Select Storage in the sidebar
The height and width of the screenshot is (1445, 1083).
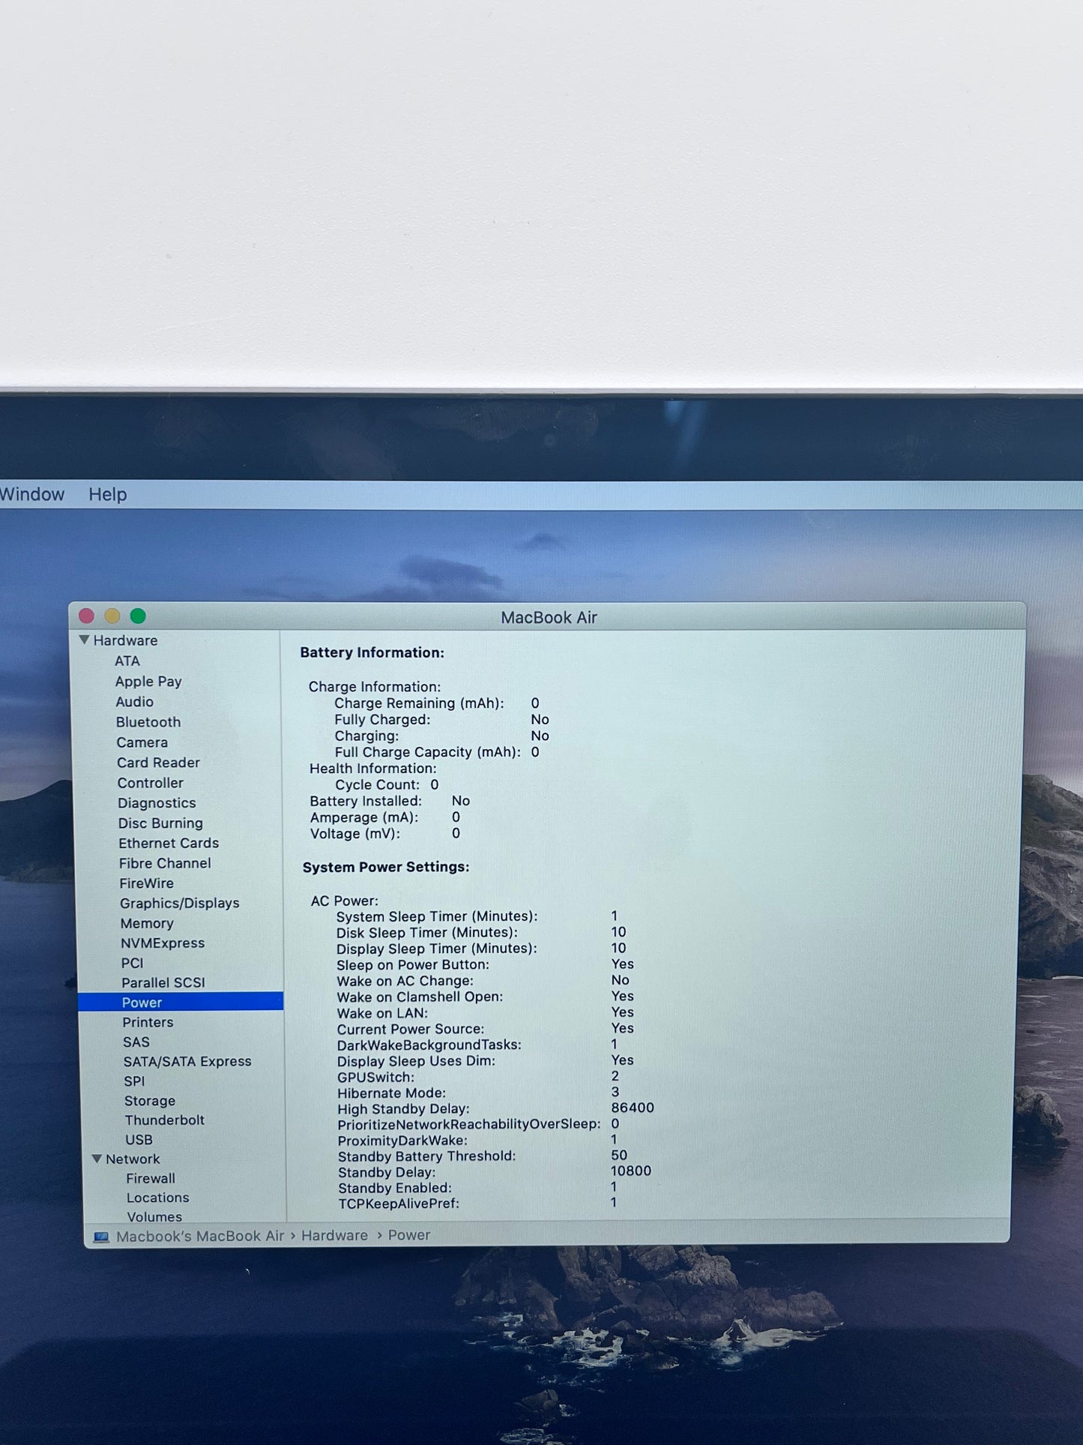pyautogui.click(x=150, y=1100)
